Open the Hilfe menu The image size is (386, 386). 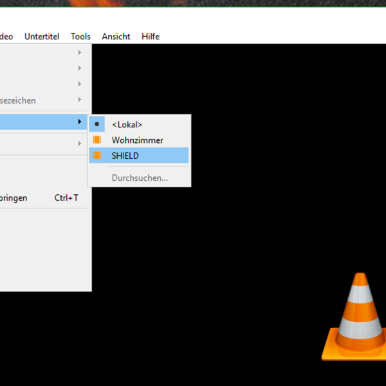coord(151,37)
